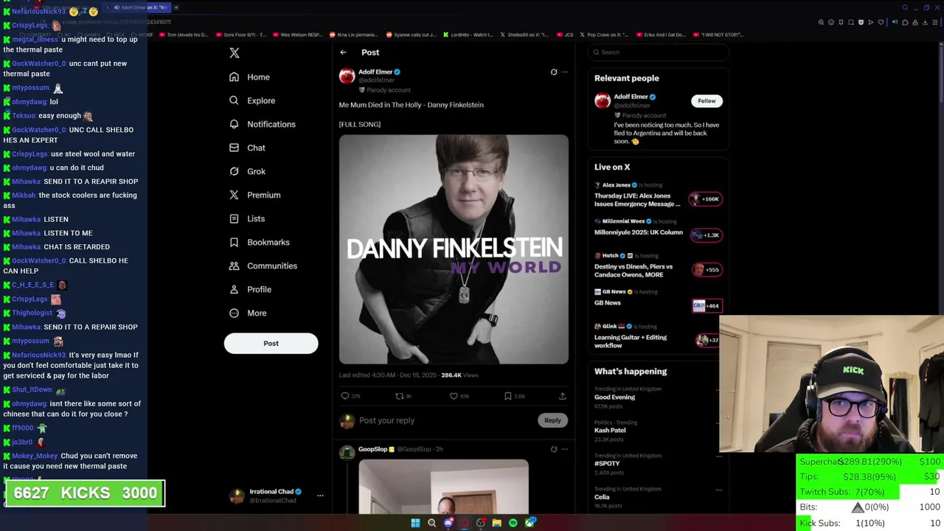Open the Good Evening trending topic
Viewport: 944px width, 531px height.
615,397
